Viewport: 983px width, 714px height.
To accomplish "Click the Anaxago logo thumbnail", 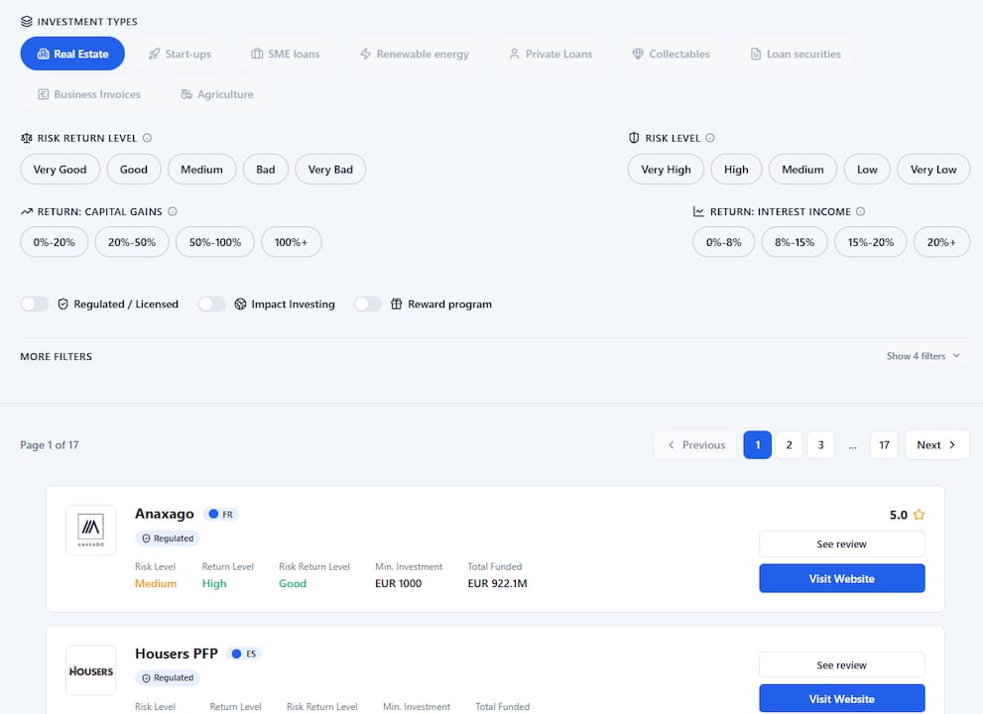I will pyautogui.click(x=91, y=531).
